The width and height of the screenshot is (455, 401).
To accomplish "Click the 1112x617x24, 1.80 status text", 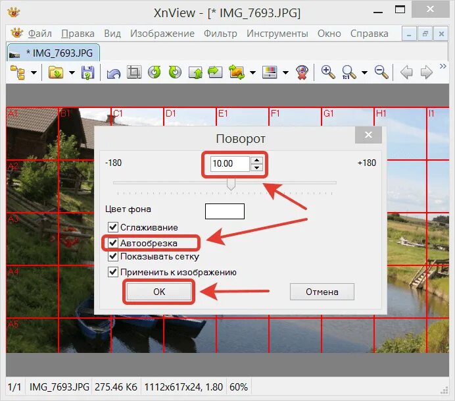I will (x=183, y=387).
